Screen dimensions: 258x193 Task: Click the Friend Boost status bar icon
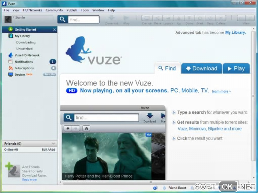pyautogui.click(x=164, y=188)
